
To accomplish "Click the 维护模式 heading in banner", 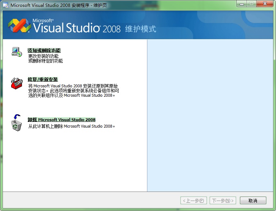I will 141,29.
